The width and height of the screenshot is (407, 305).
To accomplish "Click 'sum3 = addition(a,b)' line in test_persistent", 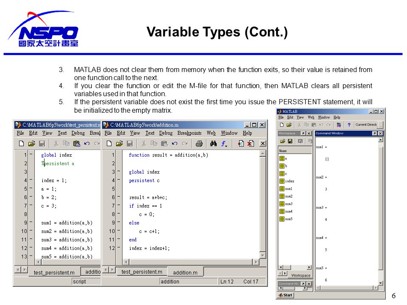I will tap(67, 240).
